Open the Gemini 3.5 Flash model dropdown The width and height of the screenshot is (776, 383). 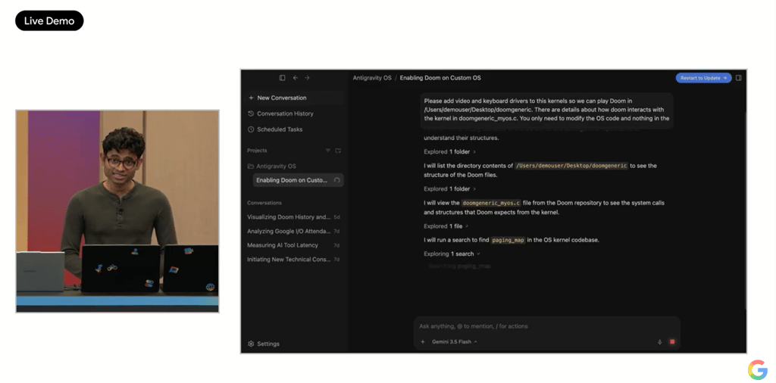pyautogui.click(x=455, y=341)
